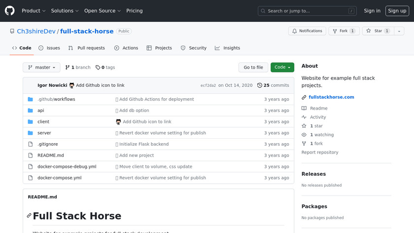This screenshot has height=233, width=414.
Task: Click the .gitignore file icon
Action: [x=30, y=144]
